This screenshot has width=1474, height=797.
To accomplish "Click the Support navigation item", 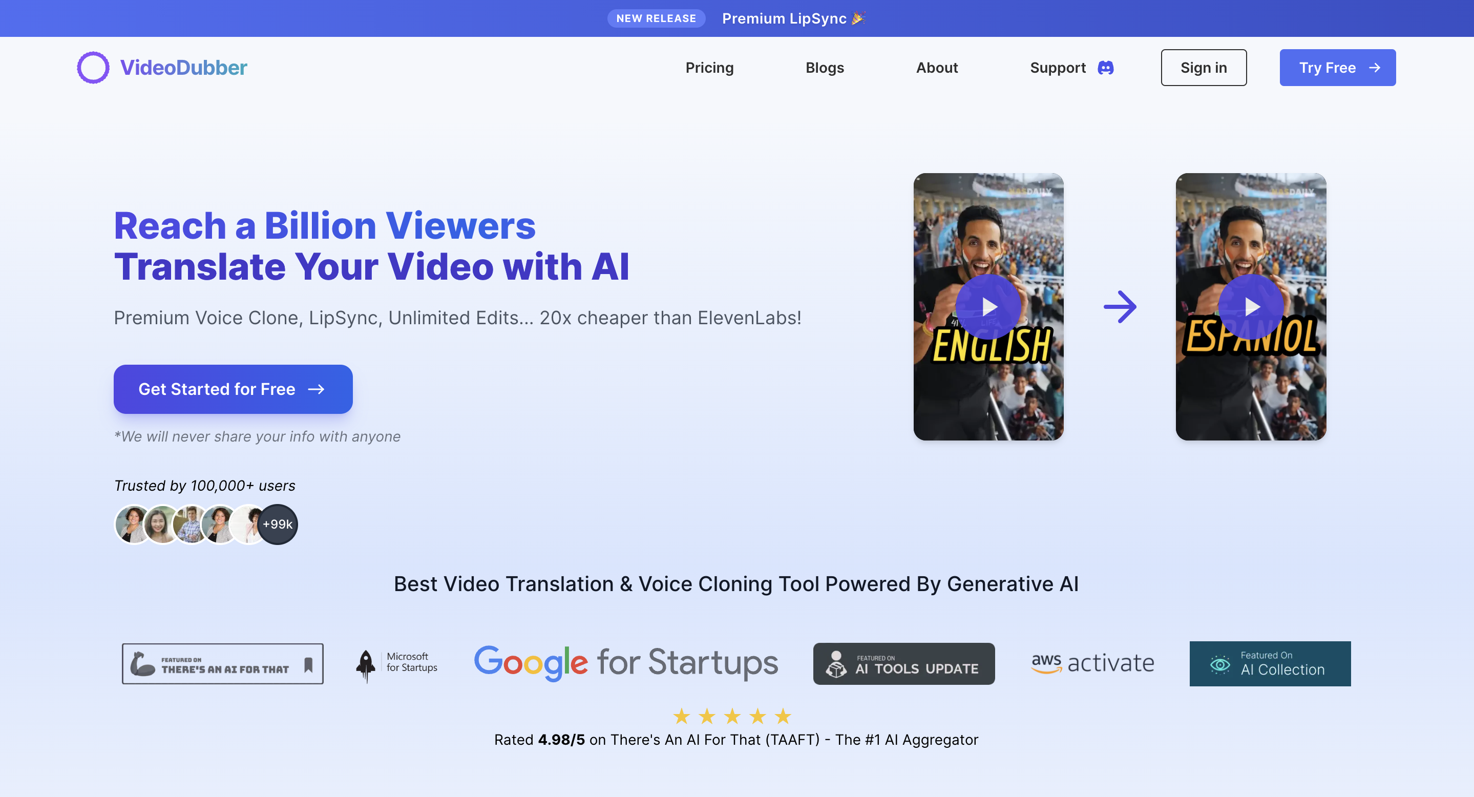I will point(1059,68).
